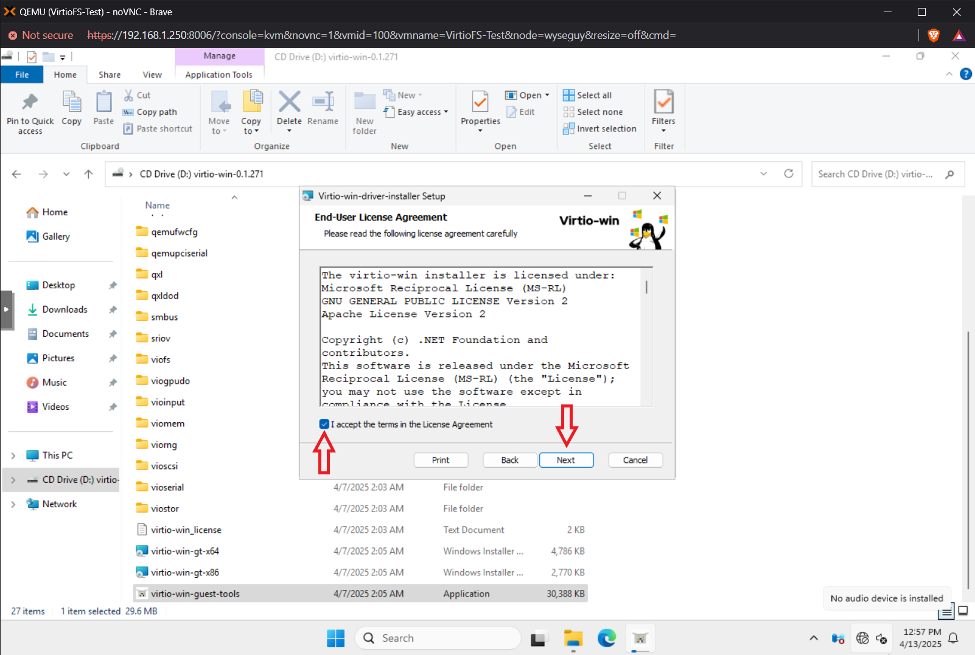Viewport: 975px width, 655px height.
Task: Expand Network tree node
Action: pos(13,504)
